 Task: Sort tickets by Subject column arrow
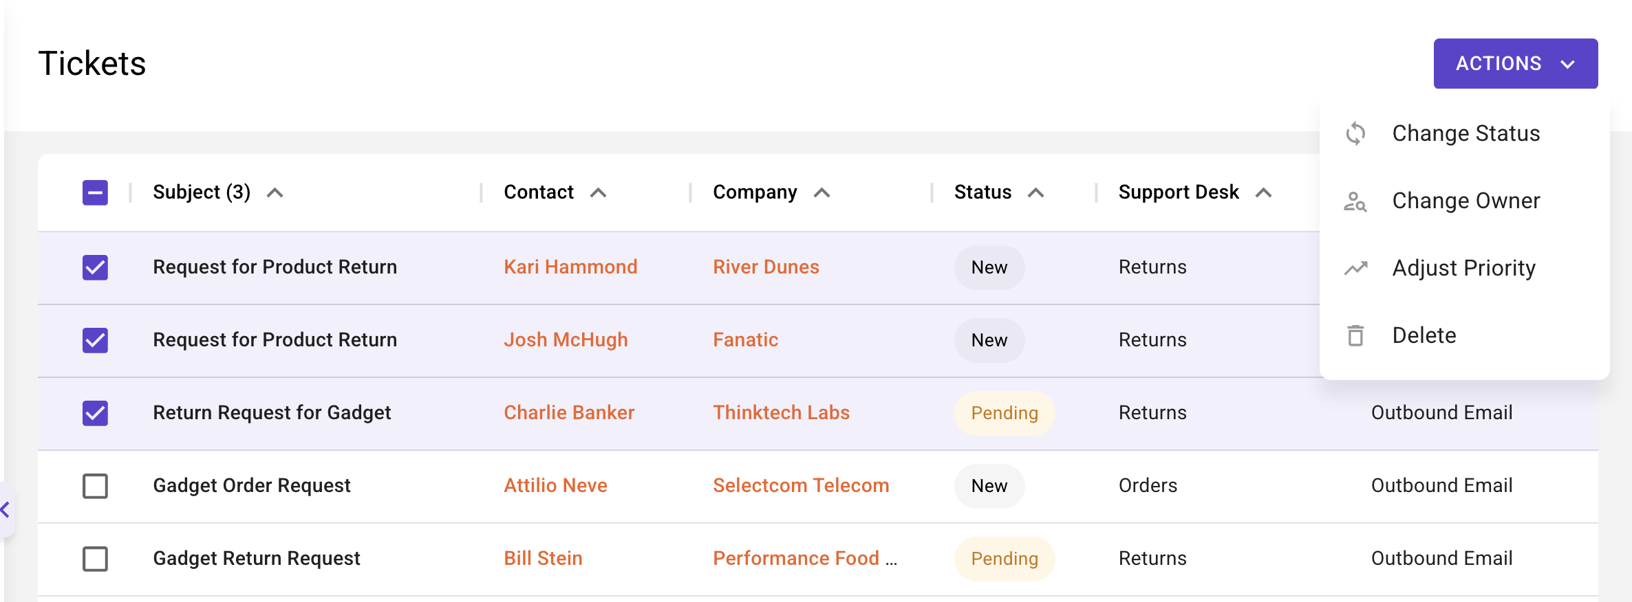point(275,193)
